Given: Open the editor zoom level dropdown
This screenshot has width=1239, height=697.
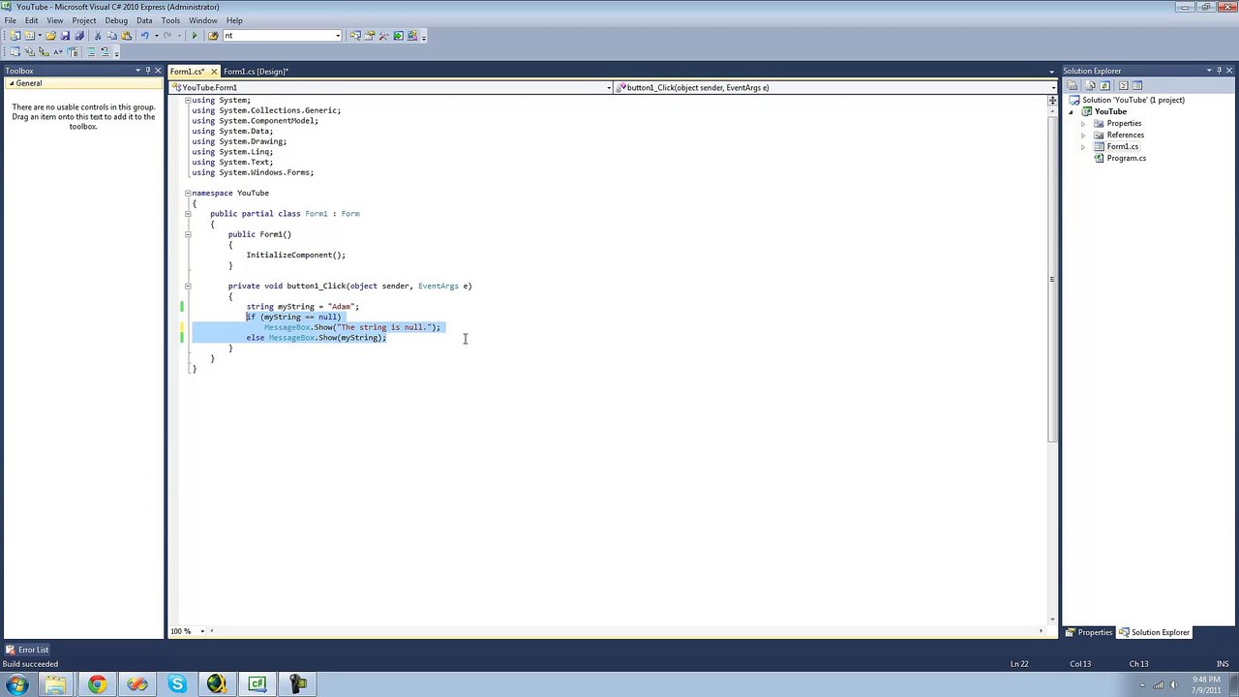Looking at the screenshot, I should tap(202, 631).
